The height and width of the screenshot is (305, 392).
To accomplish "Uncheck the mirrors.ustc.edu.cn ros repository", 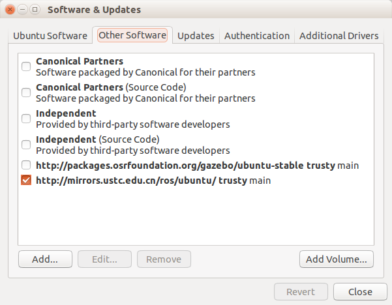I will (x=26, y=181).
